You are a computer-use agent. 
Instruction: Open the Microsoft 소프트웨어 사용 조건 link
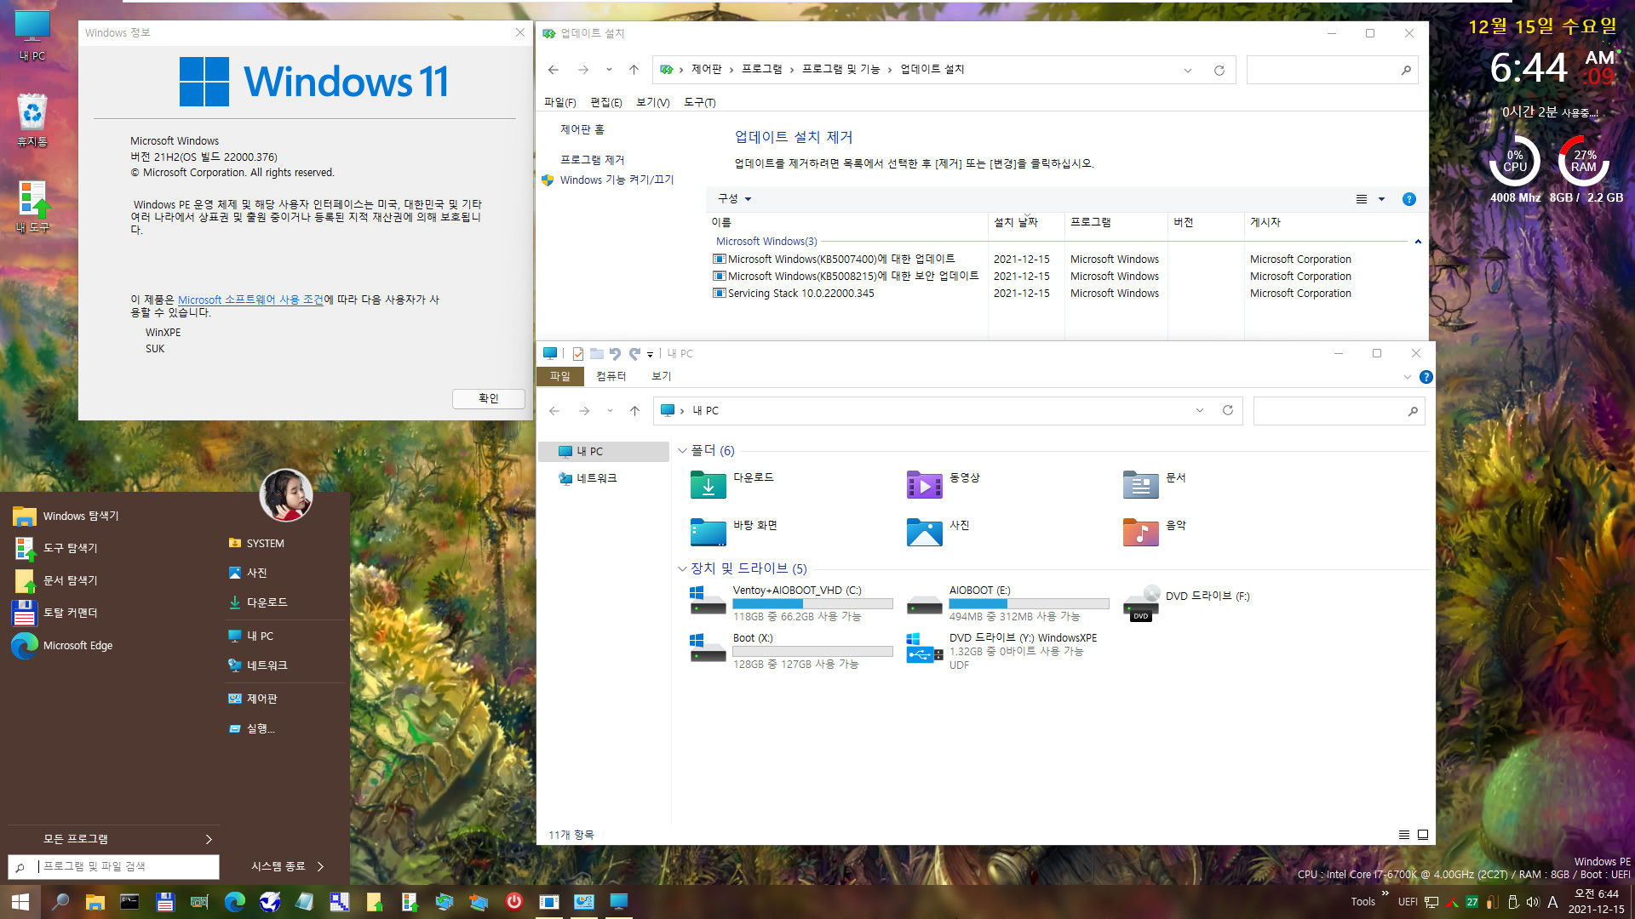click(250, 300)
